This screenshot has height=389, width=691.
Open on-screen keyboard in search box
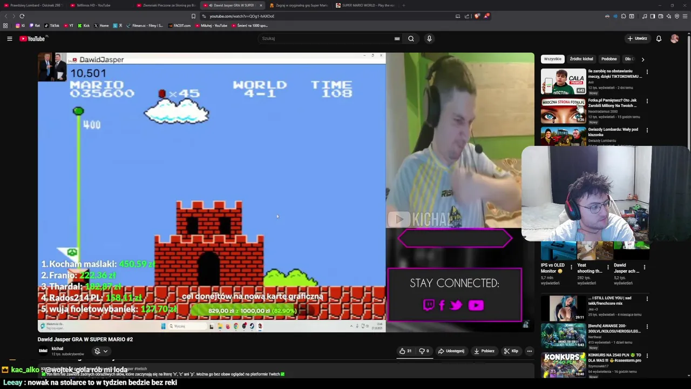[397, 38]
